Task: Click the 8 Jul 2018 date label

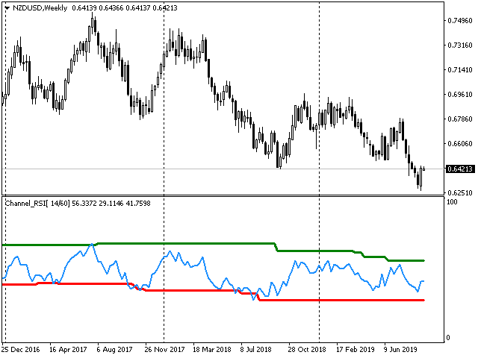Action: coord(255,350)
